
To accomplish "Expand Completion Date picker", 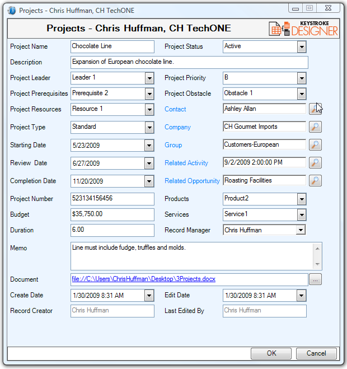I will pyautogui.click(x=149, y=181).
